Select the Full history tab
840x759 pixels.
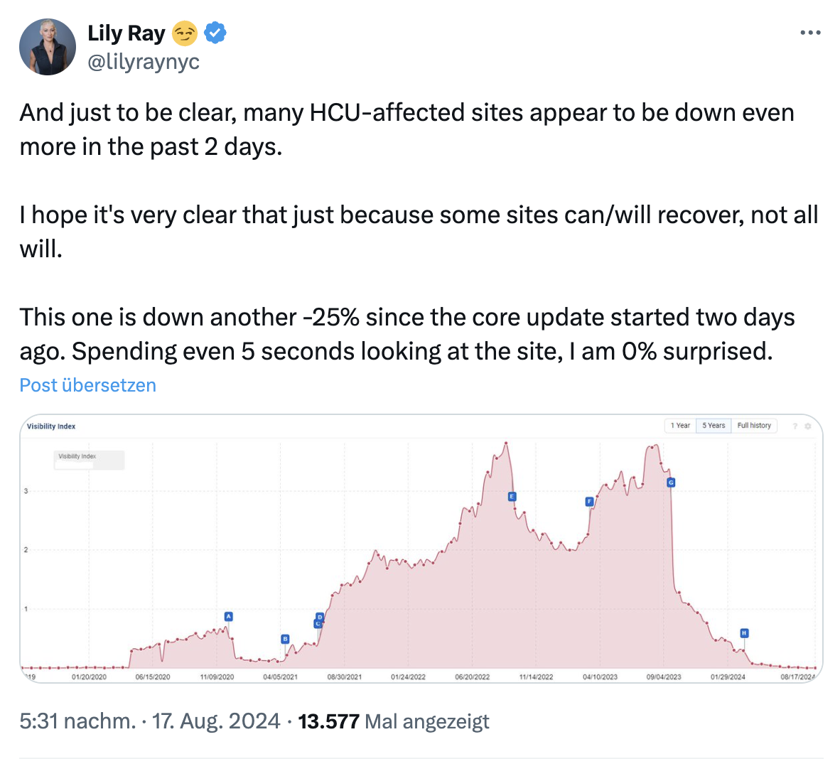point(754,425)
